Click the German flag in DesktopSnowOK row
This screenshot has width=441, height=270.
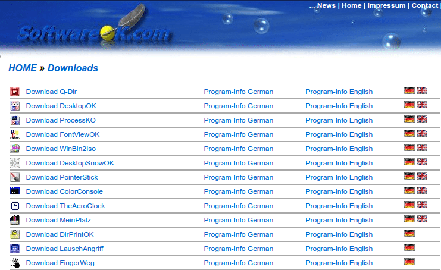pyautogui.click(x=409, y=162)
